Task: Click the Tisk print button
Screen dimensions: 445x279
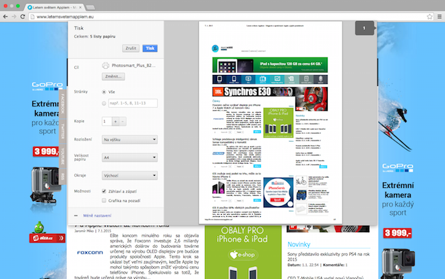Action: (x=150, y=49)
